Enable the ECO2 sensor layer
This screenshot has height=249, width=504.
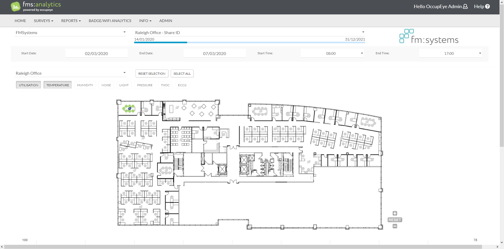coord(182,85)
